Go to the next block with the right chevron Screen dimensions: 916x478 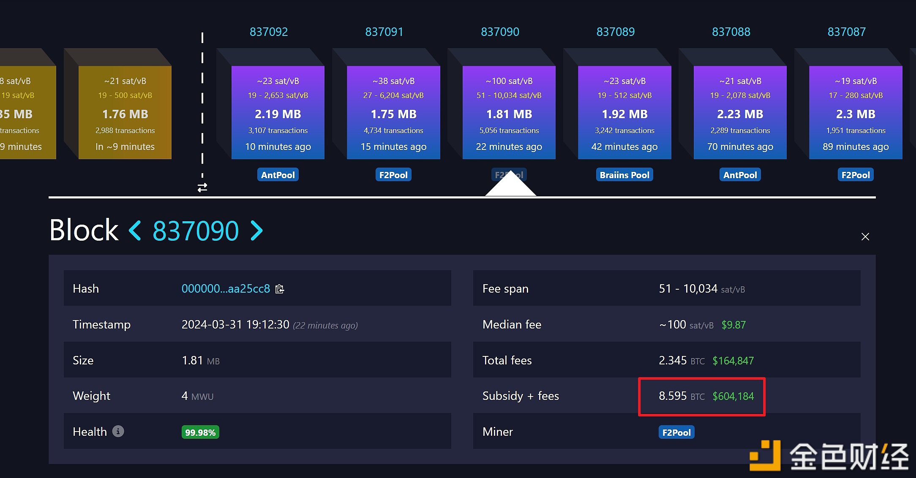(256, 231)
